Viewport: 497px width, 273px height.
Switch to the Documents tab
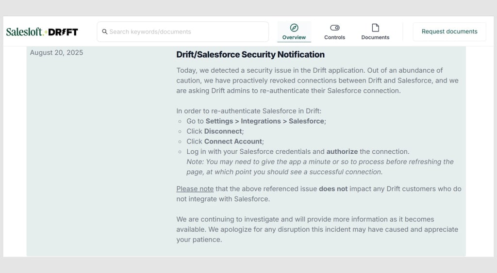(375, 32)
